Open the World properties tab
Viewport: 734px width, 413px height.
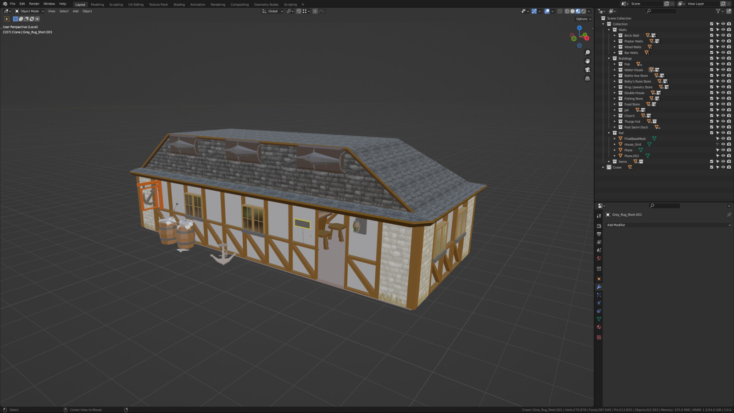pyautogui.click(x=599, y=258)
